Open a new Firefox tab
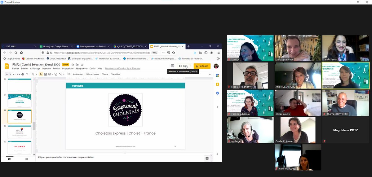Image resolution: width=372 pixels, height=177 pixels. [188, 46]
